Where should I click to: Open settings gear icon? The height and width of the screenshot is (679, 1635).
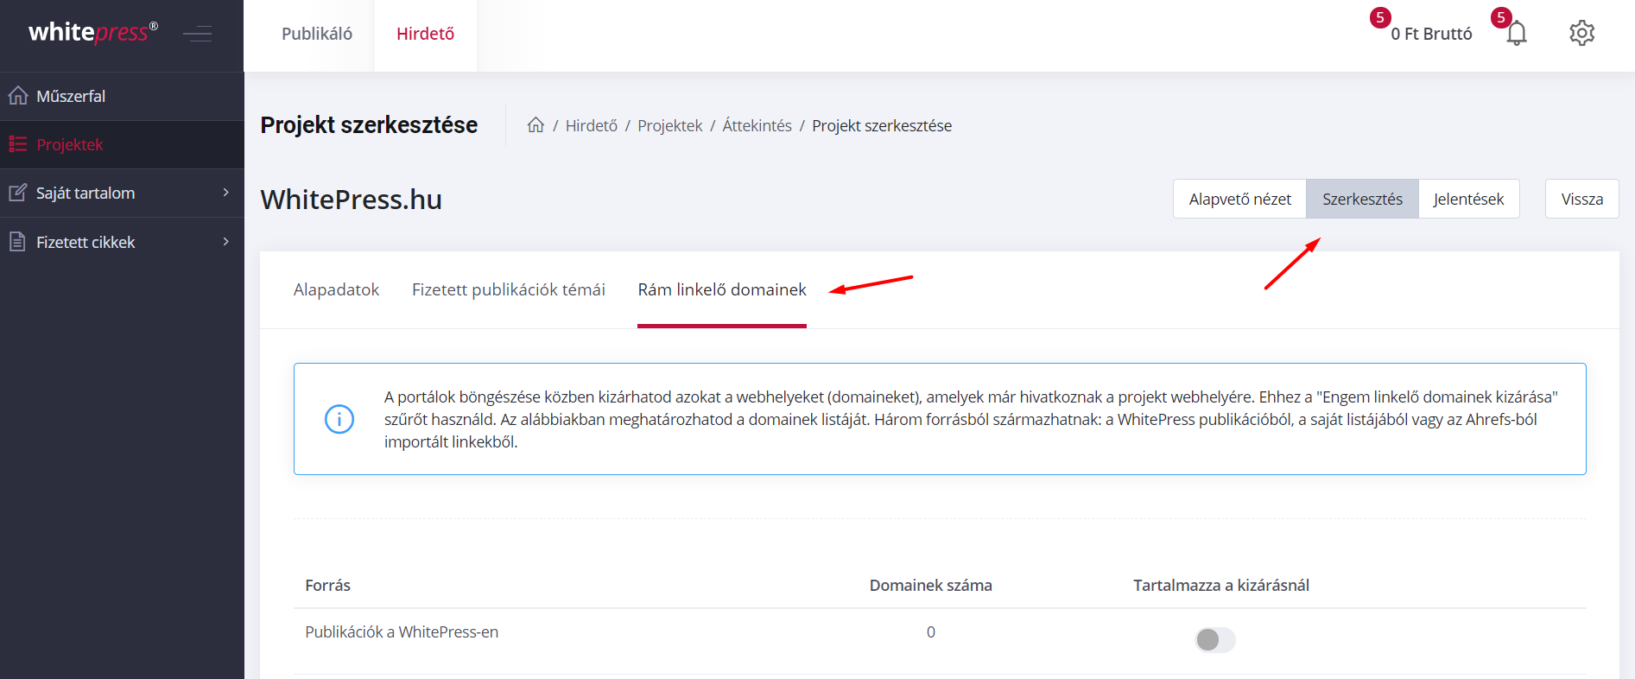[1581, 34]
